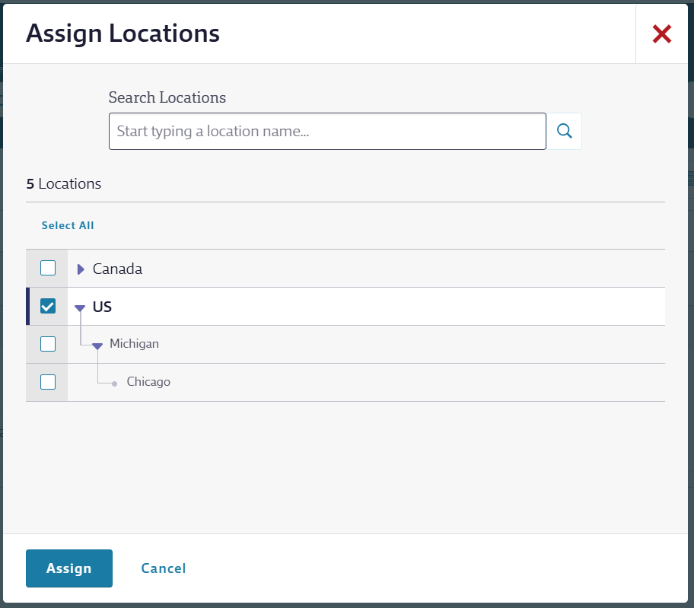This screenshot has width=694, height=608.
Task: Click the Select All link
Action: pyautogui.click(x=68, y=225)
